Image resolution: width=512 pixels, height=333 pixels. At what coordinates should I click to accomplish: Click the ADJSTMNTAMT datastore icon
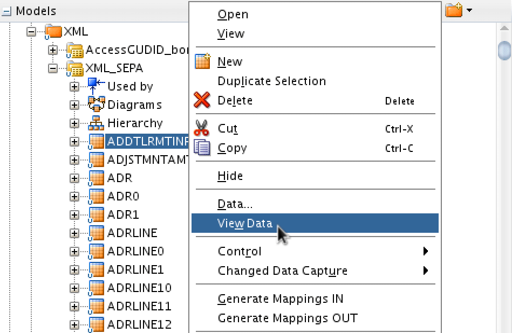pos(97,160)
